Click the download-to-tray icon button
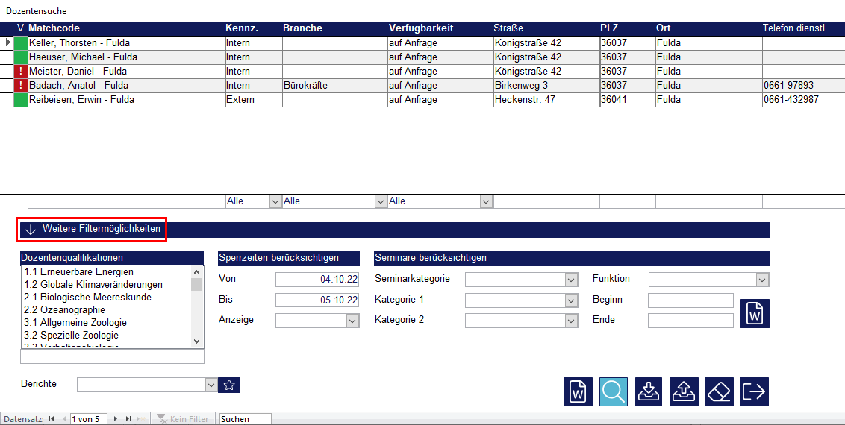Image resolution: width=845 pixels, height=425 pixels. [649, 391]
